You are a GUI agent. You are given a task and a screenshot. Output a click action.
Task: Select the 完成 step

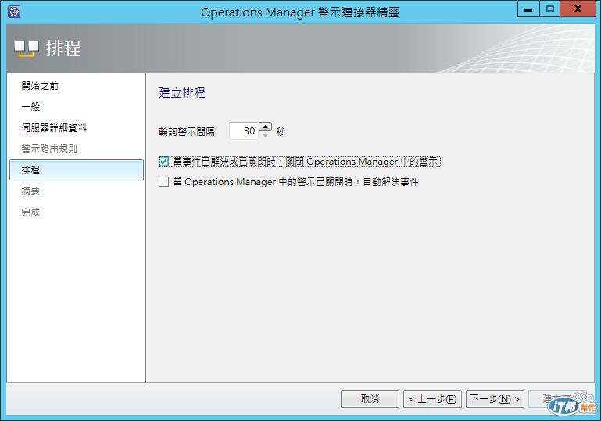30,212
